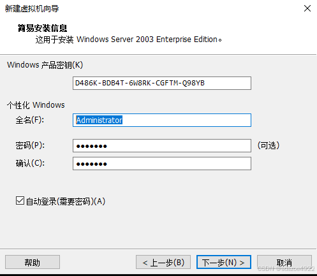Select the 密码(P) password input box
Screen dimensions: 317x276
(x=162, y=145)
